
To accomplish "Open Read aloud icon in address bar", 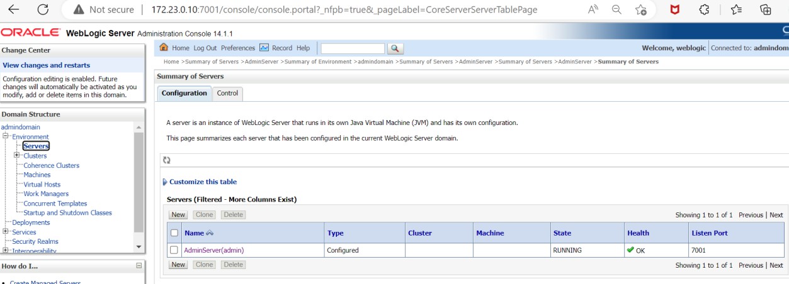I will [593, 9].
